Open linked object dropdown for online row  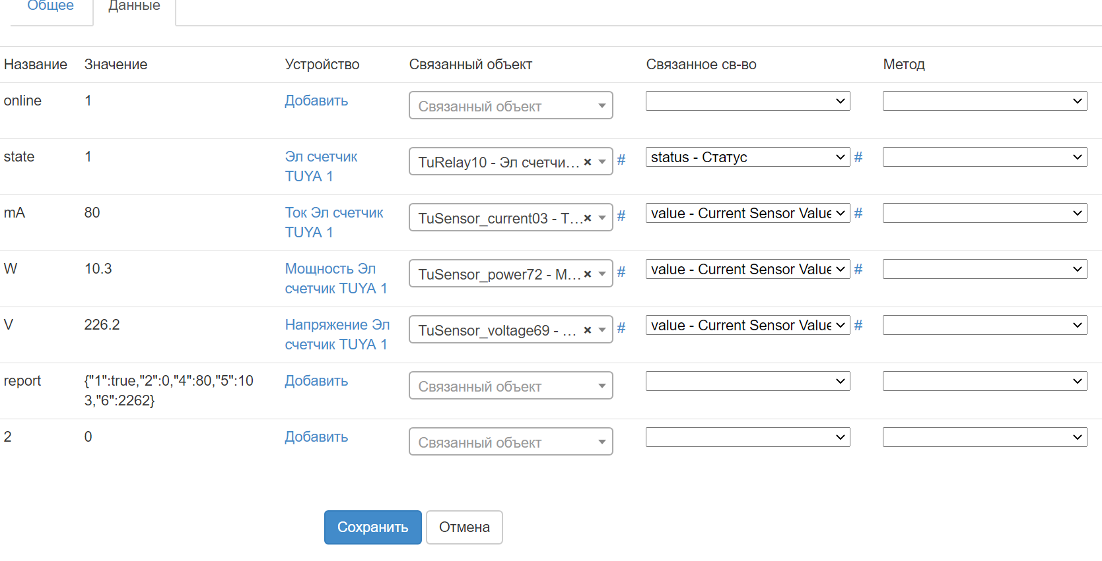click(x=510, y=105)
